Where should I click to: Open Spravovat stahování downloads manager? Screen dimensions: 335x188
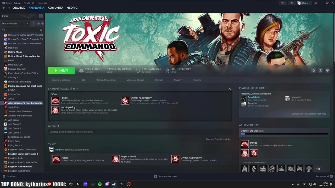[x=166, y=176]
